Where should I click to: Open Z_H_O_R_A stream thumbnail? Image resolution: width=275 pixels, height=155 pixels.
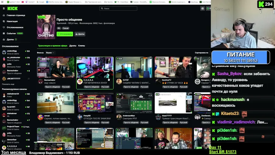[95, 67]
